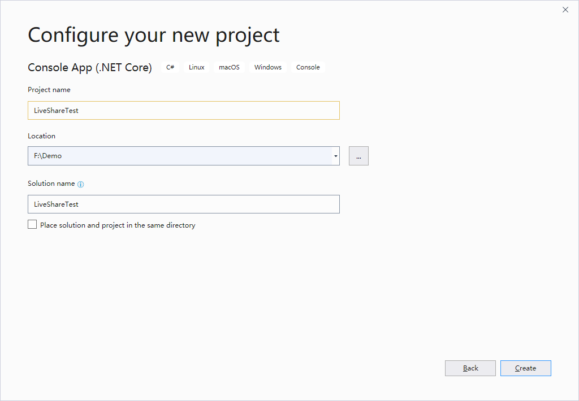Image resolution: width=579 pixels, height=401 pixels.
Task: Click the macOS tag
Action: coord(229,67)
